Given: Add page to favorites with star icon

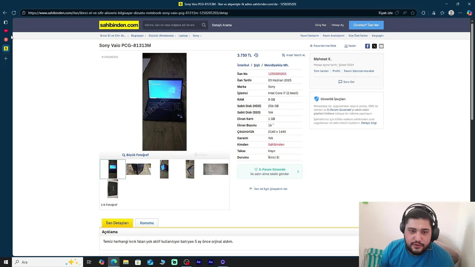Looking at the screenshot, I should pyautogui.click(x=413, y=13).
